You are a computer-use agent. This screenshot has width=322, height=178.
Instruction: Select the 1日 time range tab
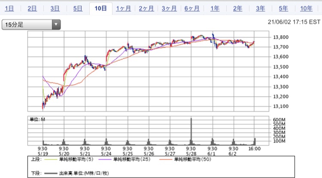(x=9, y=9)
